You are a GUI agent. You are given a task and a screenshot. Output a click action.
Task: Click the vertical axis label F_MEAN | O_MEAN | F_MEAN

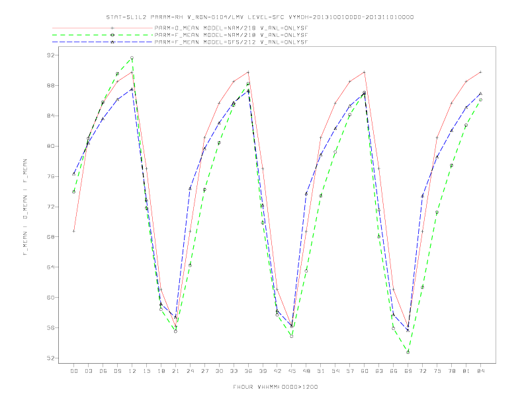(x=25, y=207)
